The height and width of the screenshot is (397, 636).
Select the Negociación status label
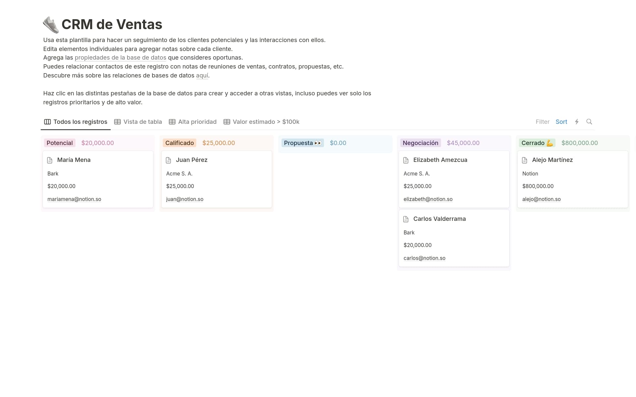click(421, 143)
